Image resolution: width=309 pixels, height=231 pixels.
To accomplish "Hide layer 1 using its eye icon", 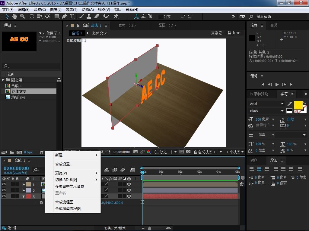I will [4, 184].
